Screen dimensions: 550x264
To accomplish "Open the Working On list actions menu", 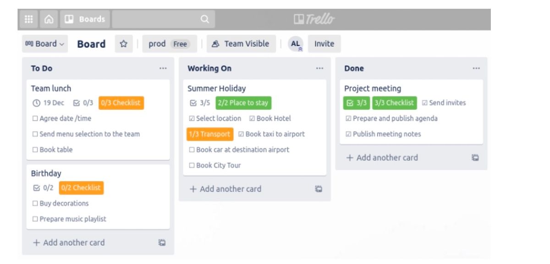I will (319, 69).
